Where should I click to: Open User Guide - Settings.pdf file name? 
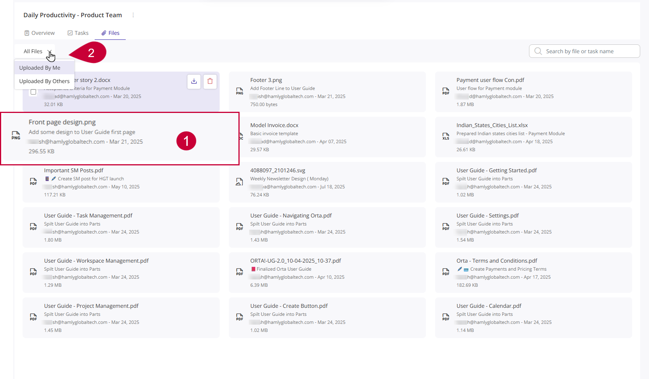click(x=487, y=216)
